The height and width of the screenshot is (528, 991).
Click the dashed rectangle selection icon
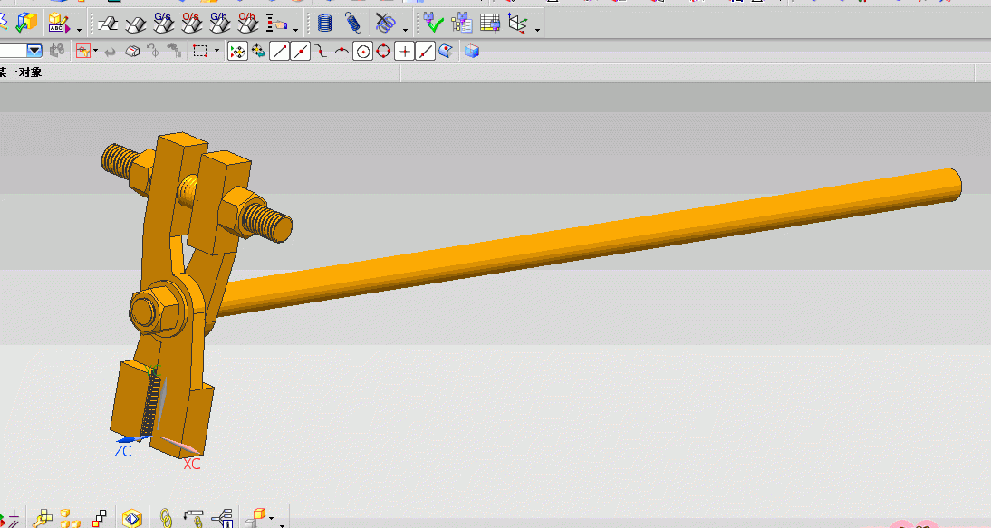[x=200, y=51]
